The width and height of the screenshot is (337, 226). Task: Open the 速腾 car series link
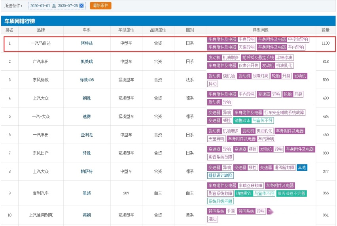(87, 117)
